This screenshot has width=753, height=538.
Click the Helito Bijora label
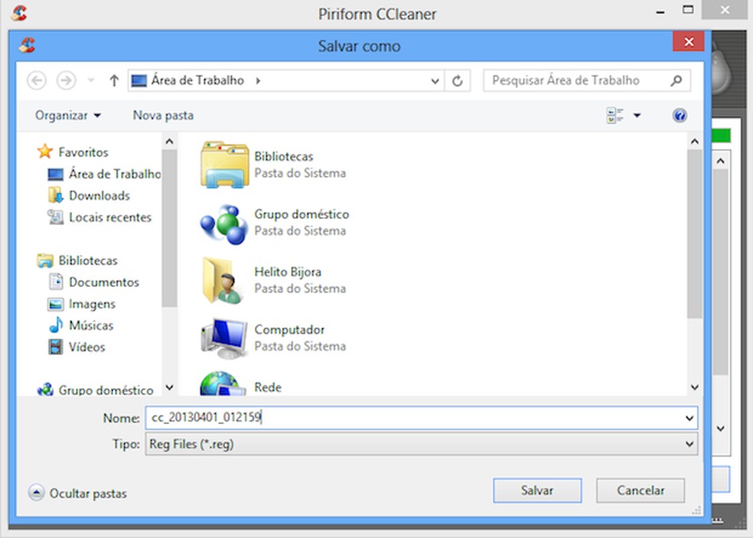[288, 272]
